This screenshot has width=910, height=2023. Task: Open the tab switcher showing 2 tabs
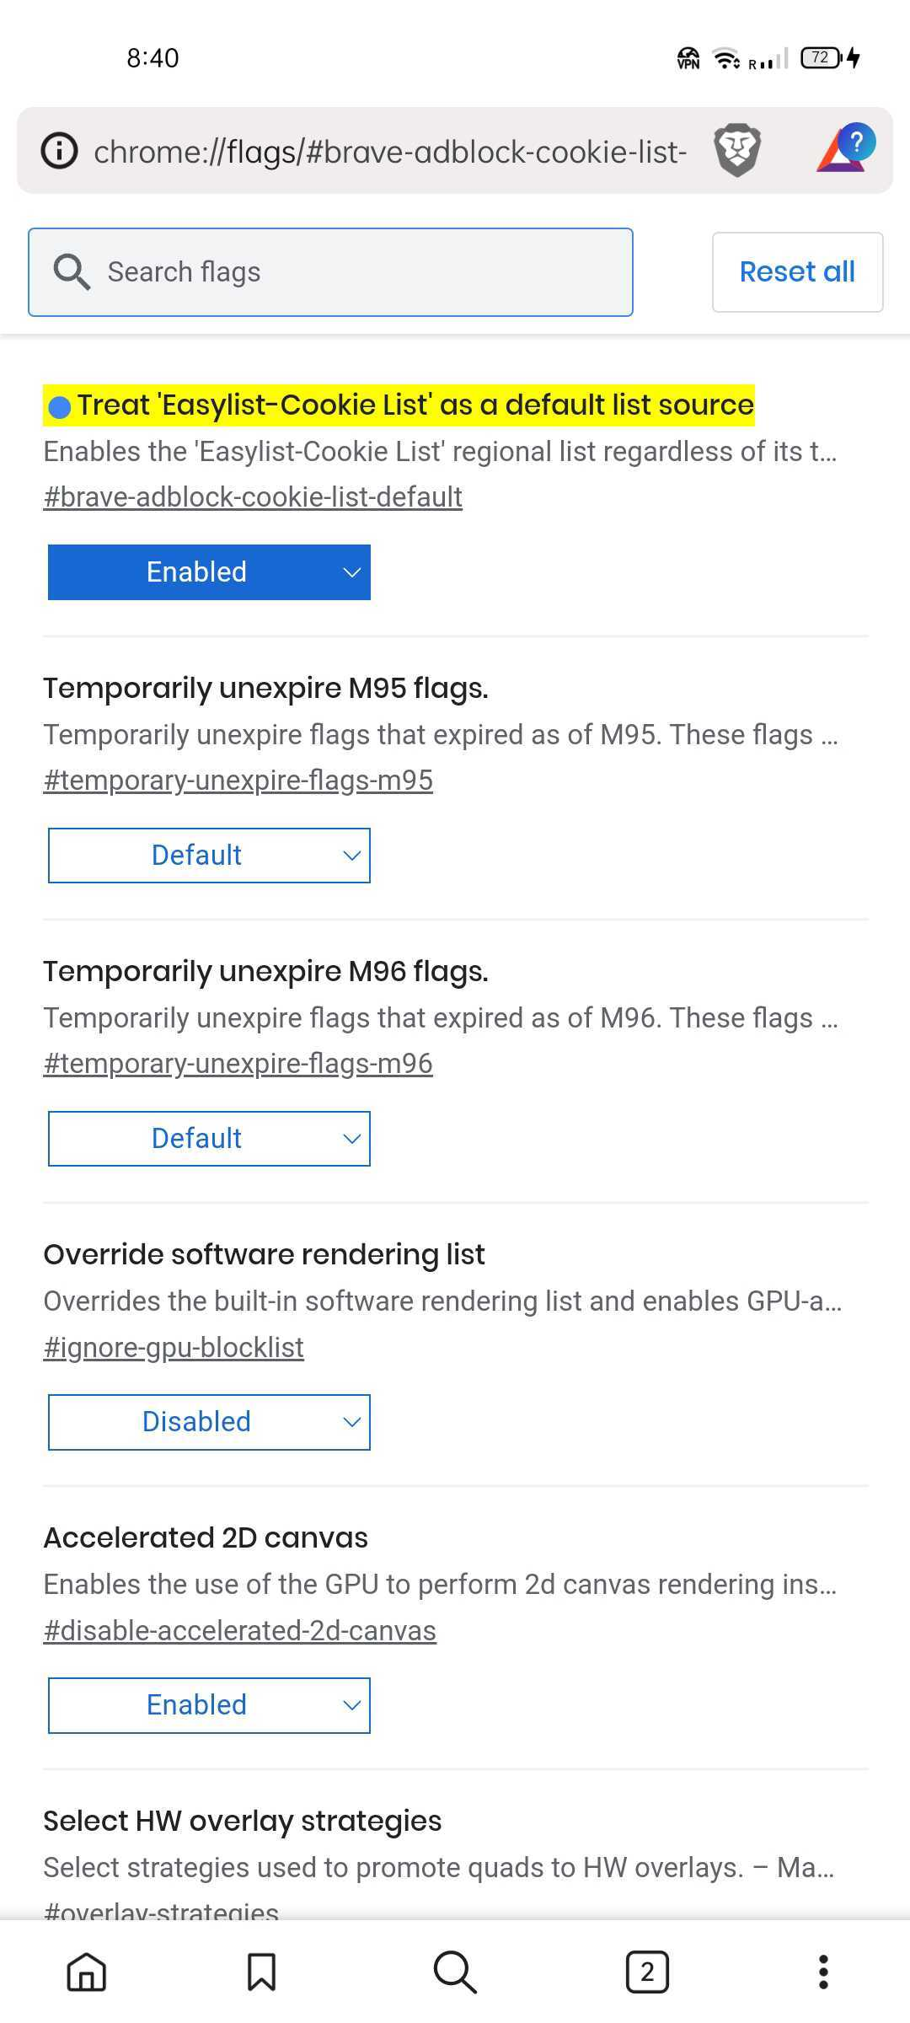[x=646, y=1970]
